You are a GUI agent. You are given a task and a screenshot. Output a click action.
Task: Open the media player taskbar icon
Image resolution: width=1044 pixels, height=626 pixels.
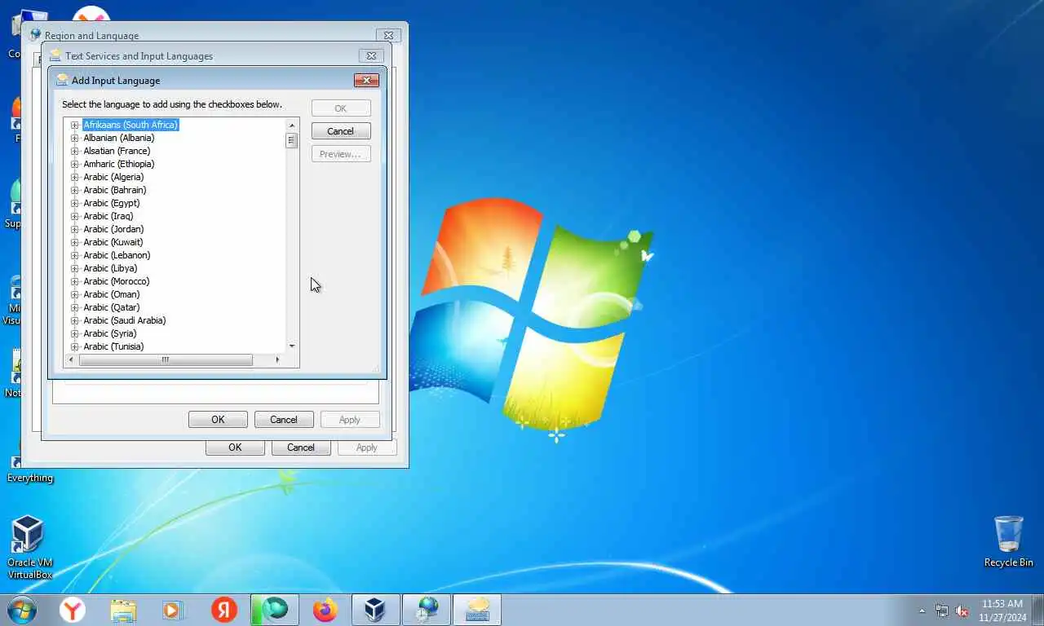[x=173, y=609]
